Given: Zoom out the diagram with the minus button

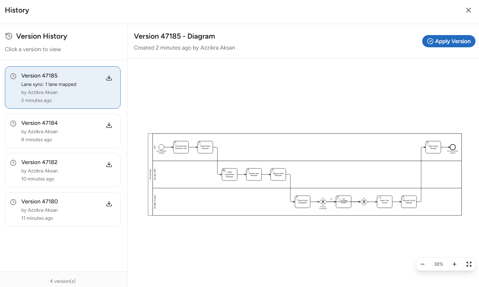Looking at the screenshot, I should [x=423, y=264].
